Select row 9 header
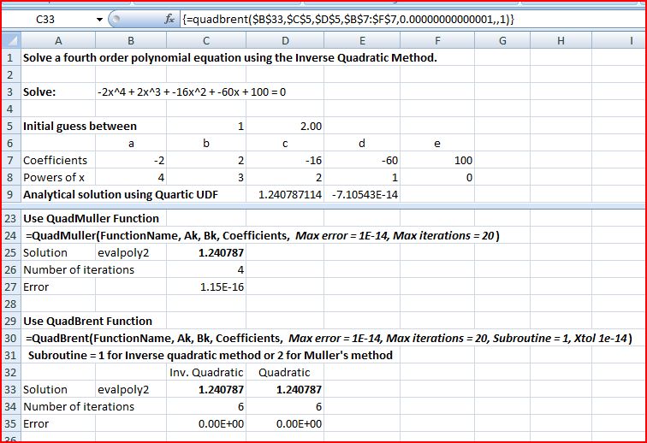This screenshot has height=443, width=647. pyautogui.click(x=9, y=194)
